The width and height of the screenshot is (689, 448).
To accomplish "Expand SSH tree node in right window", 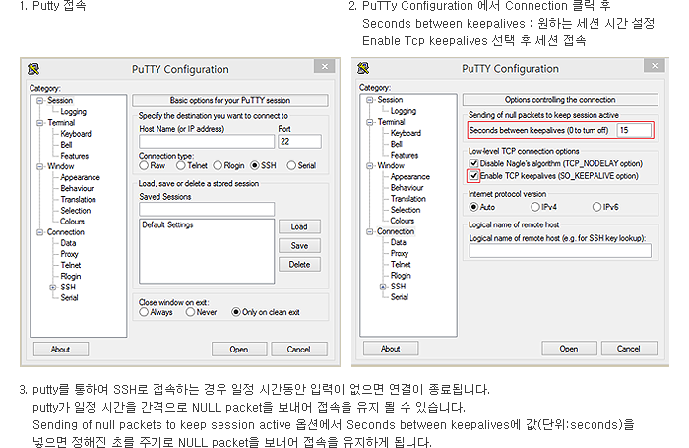I will [x=383, y=287].
